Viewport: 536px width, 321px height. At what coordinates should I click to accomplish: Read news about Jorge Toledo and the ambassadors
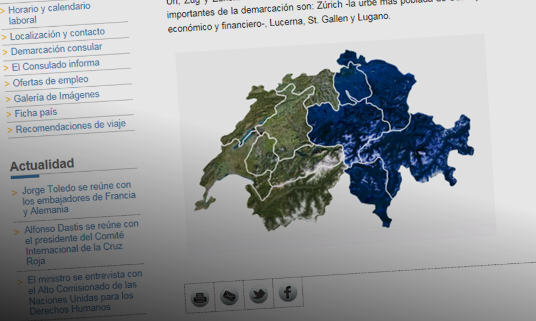click(79, 198)
